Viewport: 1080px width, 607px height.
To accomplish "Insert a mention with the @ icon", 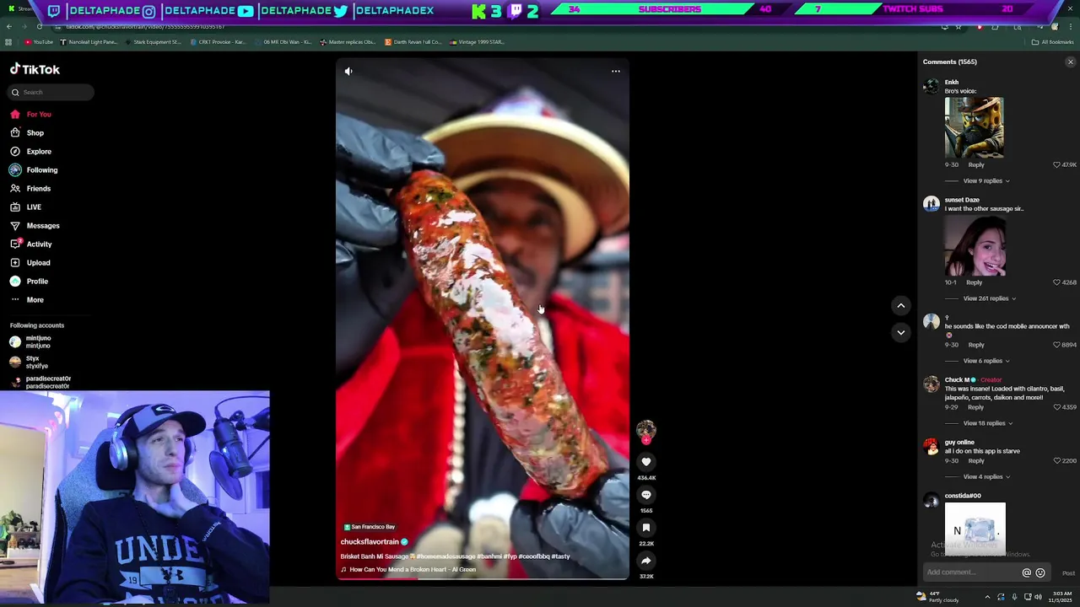I will pos(1027,572).
